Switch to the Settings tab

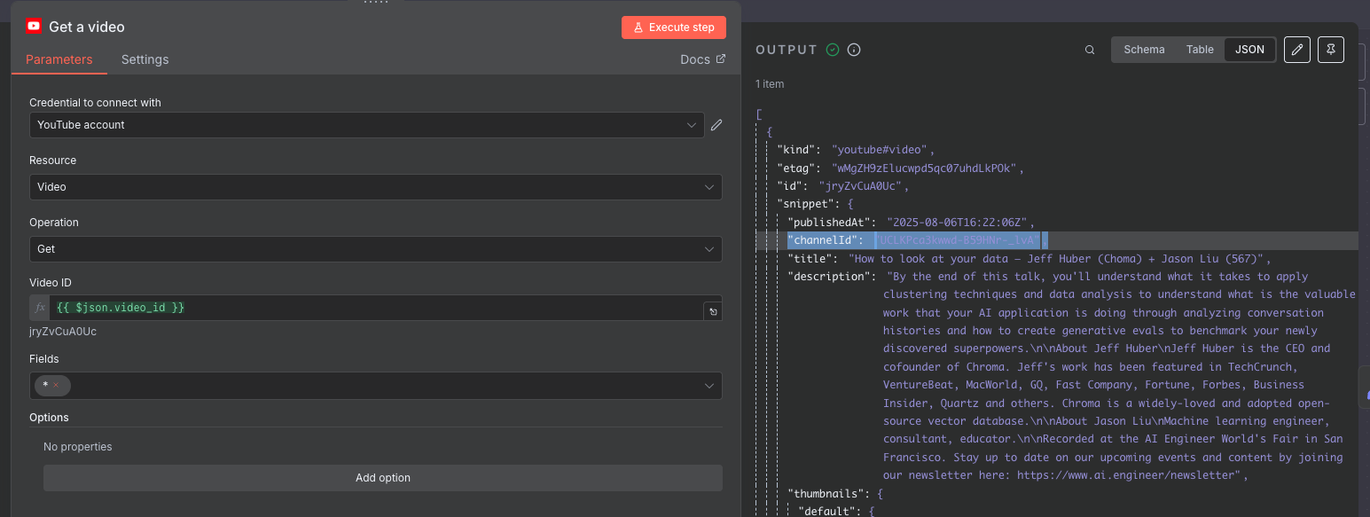pos(145,59)
